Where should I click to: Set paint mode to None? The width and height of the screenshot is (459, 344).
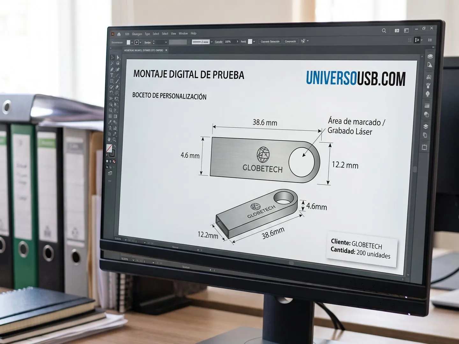point(114,161)
